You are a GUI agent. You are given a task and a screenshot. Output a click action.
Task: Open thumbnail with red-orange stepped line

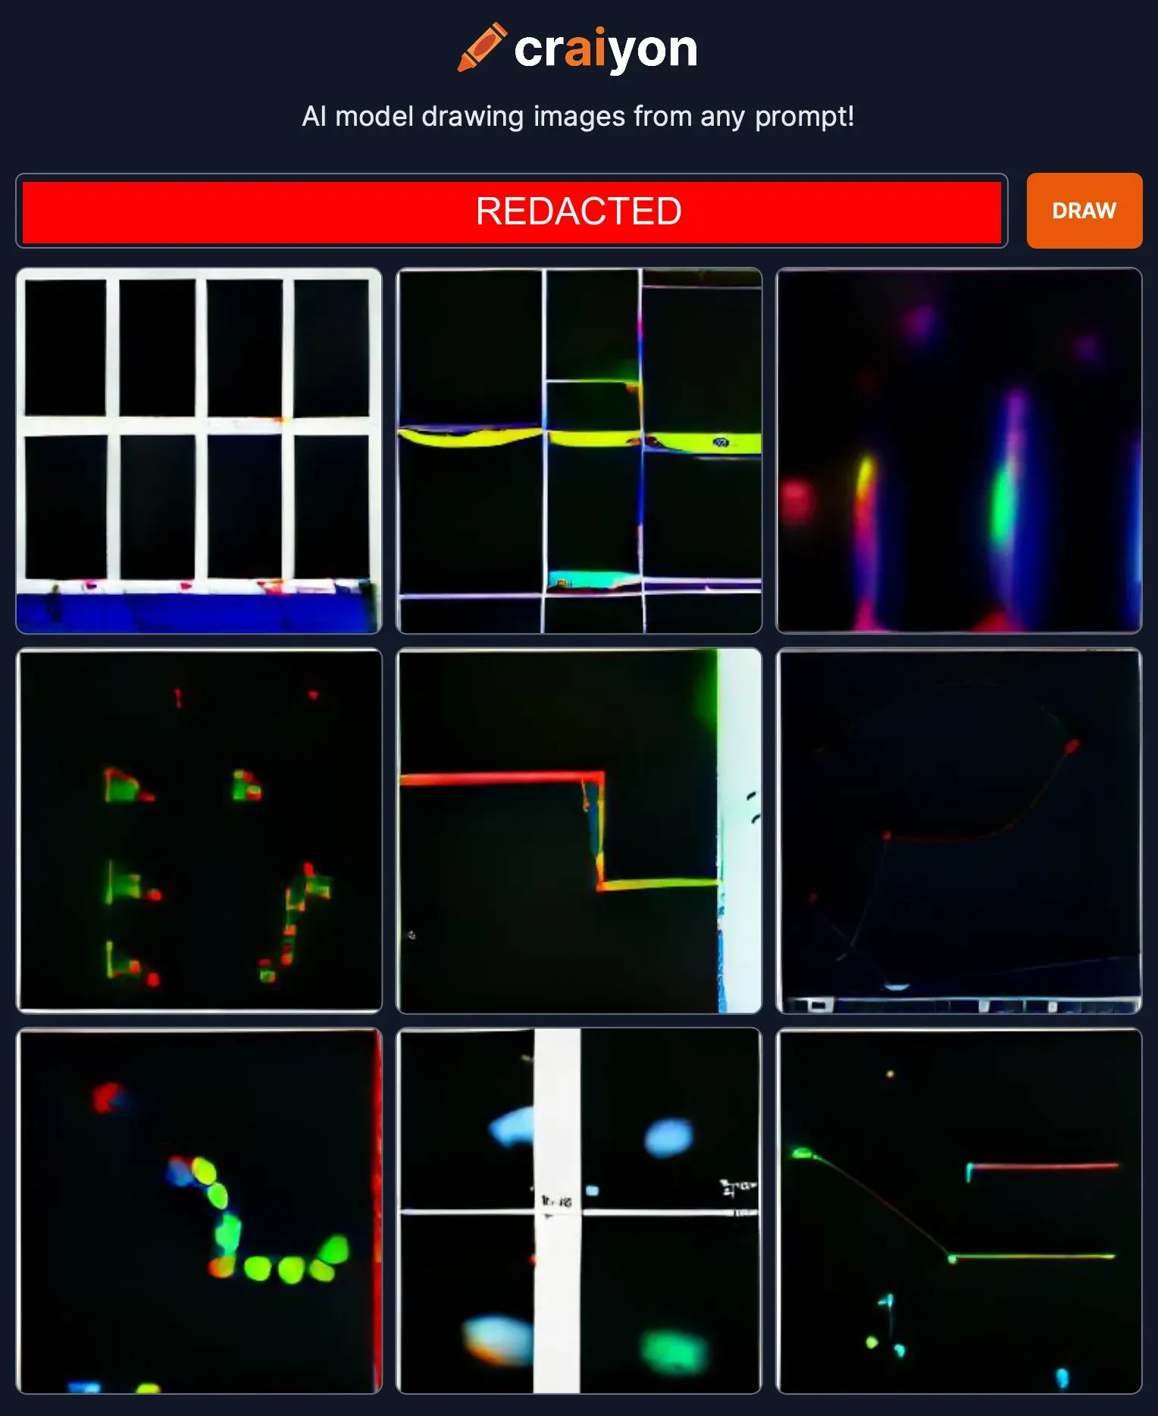[579, 831]
